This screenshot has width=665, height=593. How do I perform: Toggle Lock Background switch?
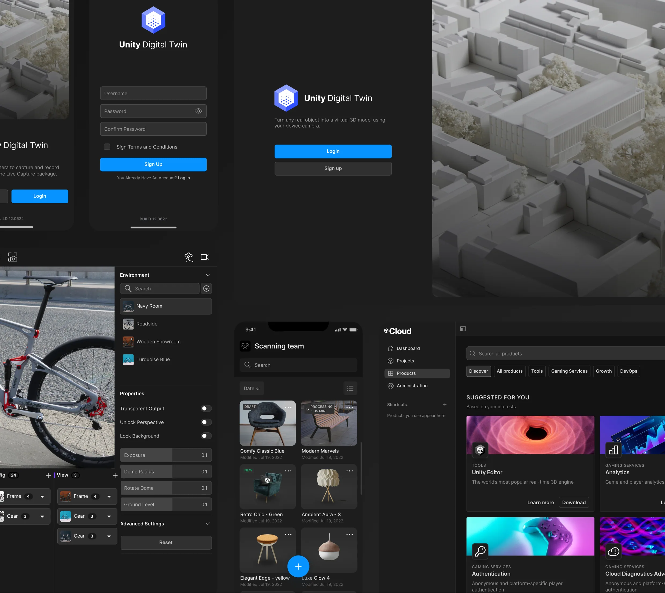[206, 436]
